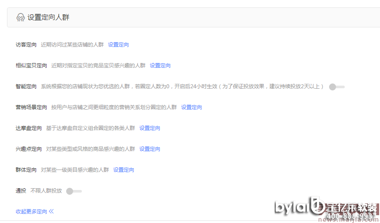Click description 近期对指定宝贝的竞品宝贝感兴趣的人群
The height and width of the screenshot is (223, 380).
coord(98,65)
